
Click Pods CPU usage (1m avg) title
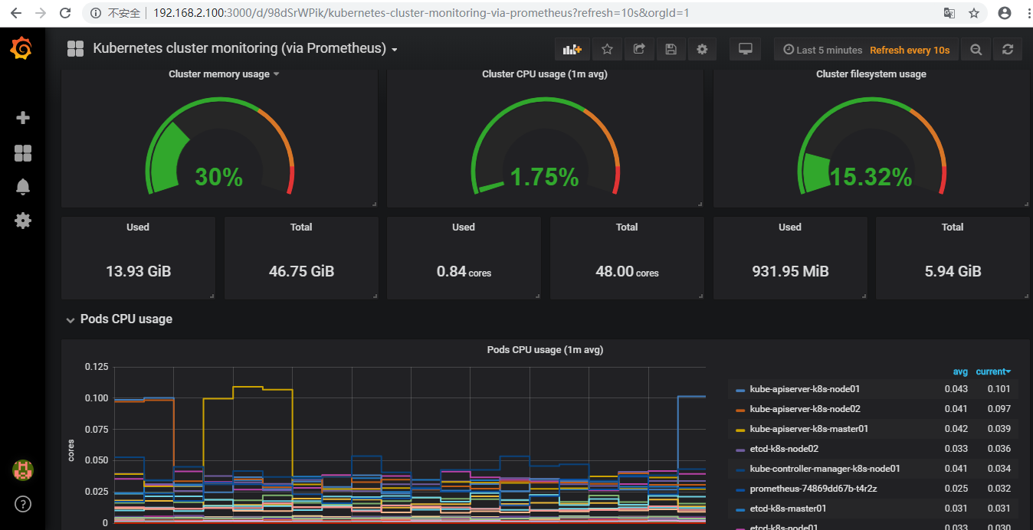pyautogui.click(x=545, y=350)
